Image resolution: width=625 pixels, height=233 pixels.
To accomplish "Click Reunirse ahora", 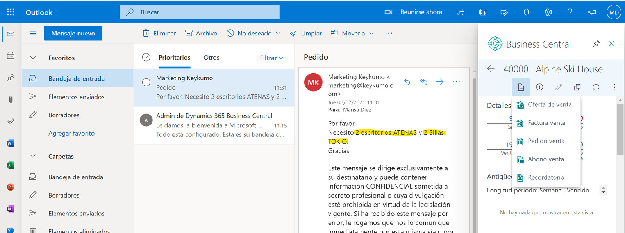I will click(x=413, y=12).
